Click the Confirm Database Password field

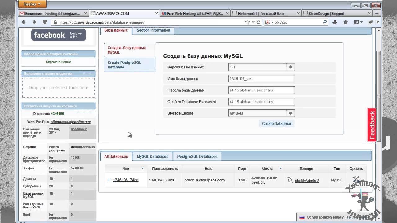click(261, 102)
